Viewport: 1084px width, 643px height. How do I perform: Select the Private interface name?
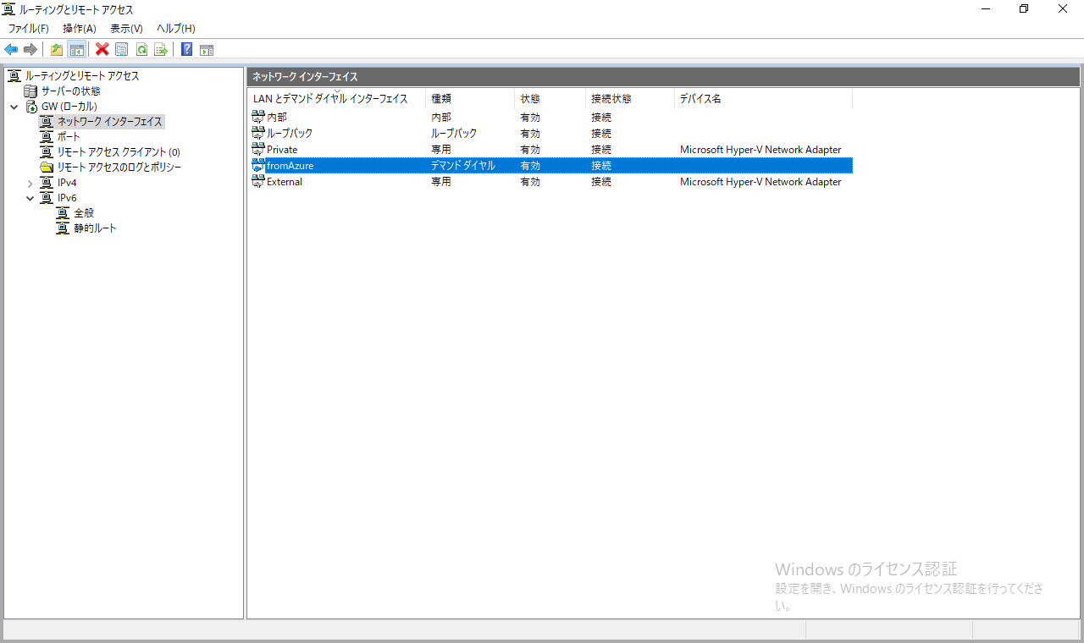(282, 149)
